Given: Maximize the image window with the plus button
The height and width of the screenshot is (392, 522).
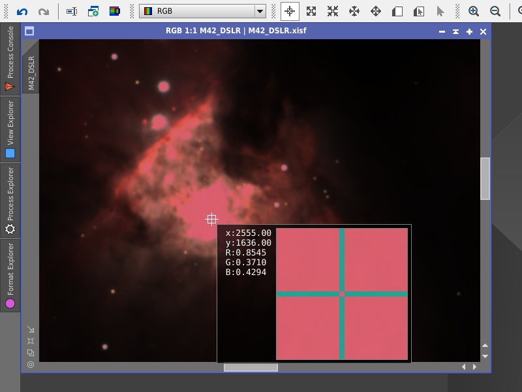Looking at the screenshot, I should coord(469,31).
